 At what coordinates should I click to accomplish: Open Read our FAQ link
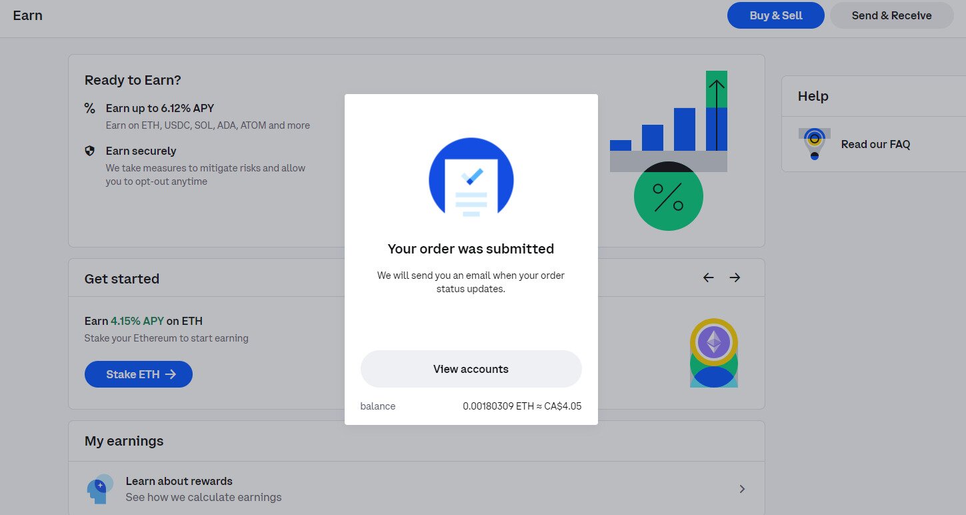[x=875, y=144]
